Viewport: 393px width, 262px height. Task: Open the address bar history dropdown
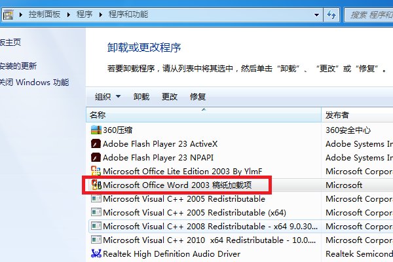316,15
